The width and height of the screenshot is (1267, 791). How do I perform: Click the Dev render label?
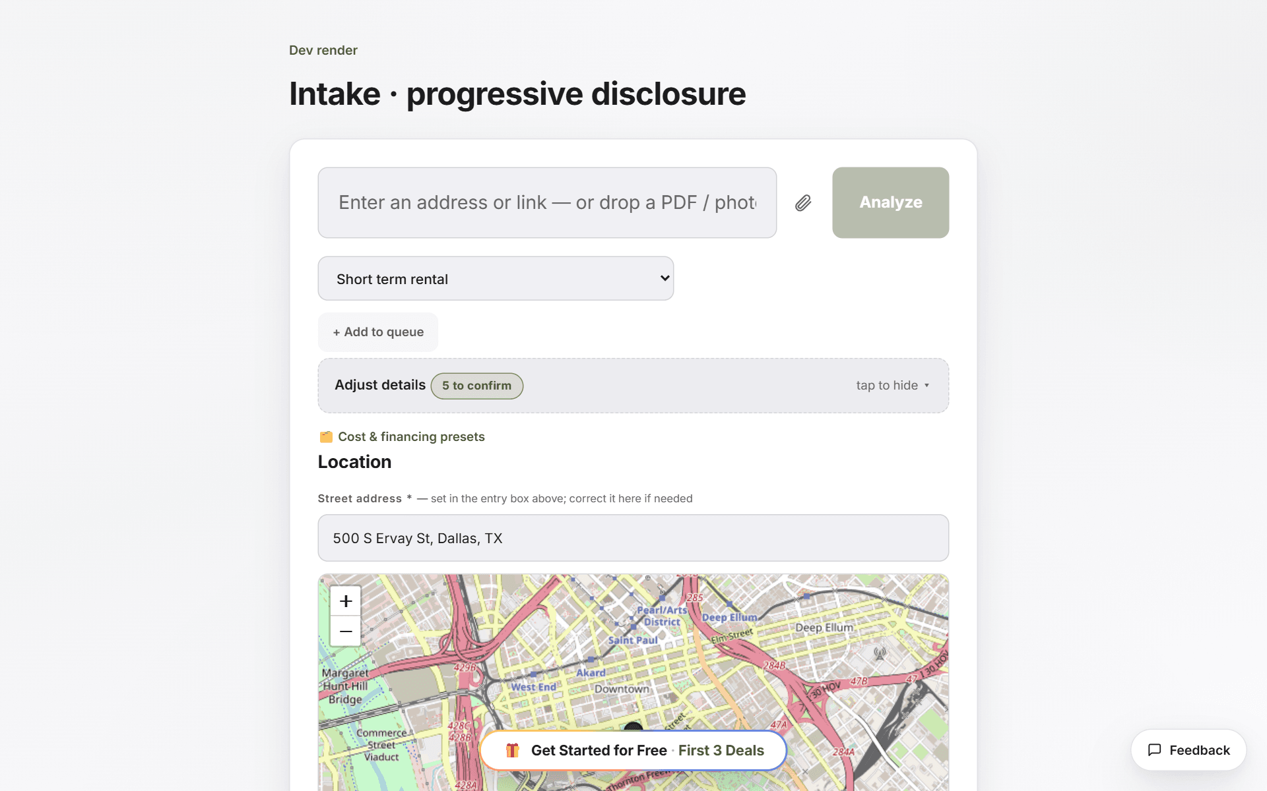(323, 50)
